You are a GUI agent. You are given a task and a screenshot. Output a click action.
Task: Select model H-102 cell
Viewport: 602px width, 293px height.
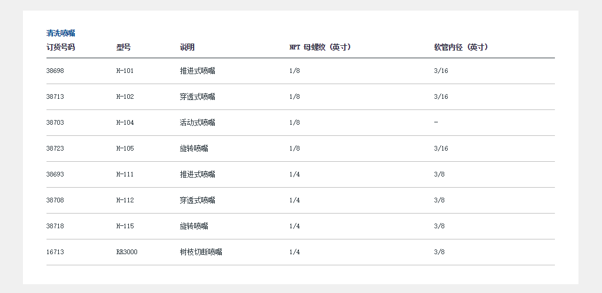(125, 97)
